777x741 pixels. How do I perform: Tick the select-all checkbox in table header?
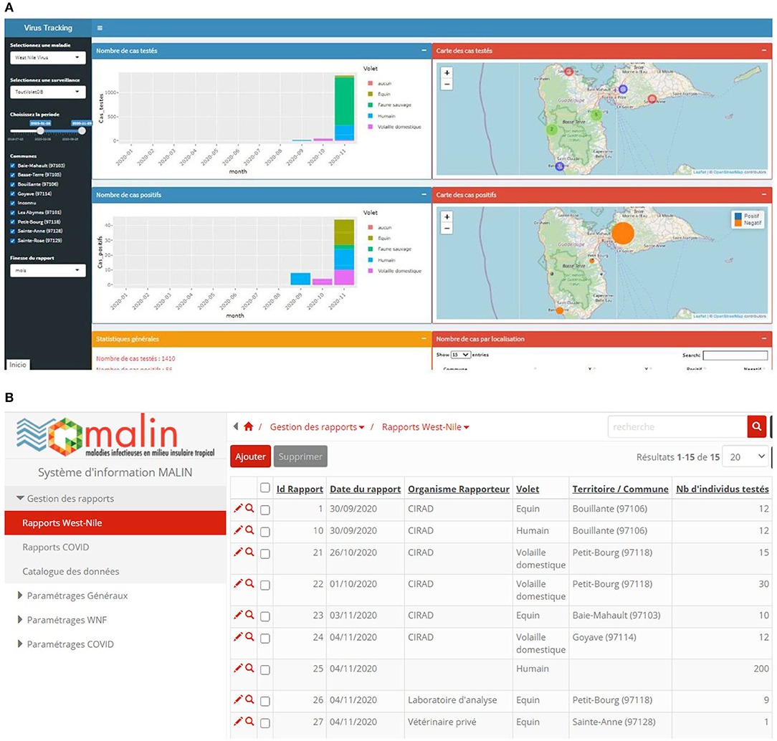coord(265,488)
